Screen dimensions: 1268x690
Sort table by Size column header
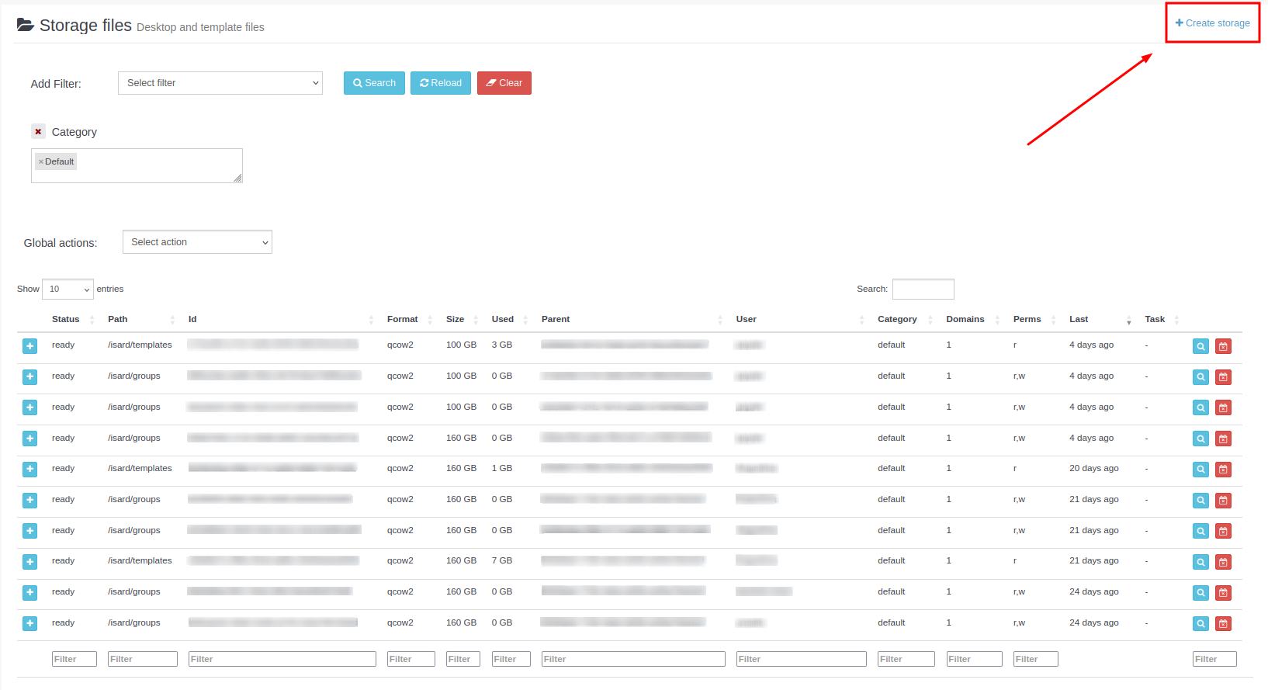point(456,320)
